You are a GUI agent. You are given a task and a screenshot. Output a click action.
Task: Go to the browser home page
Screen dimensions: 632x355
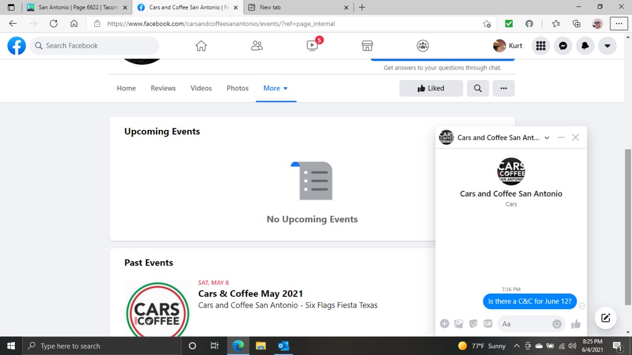coord(74,24)
